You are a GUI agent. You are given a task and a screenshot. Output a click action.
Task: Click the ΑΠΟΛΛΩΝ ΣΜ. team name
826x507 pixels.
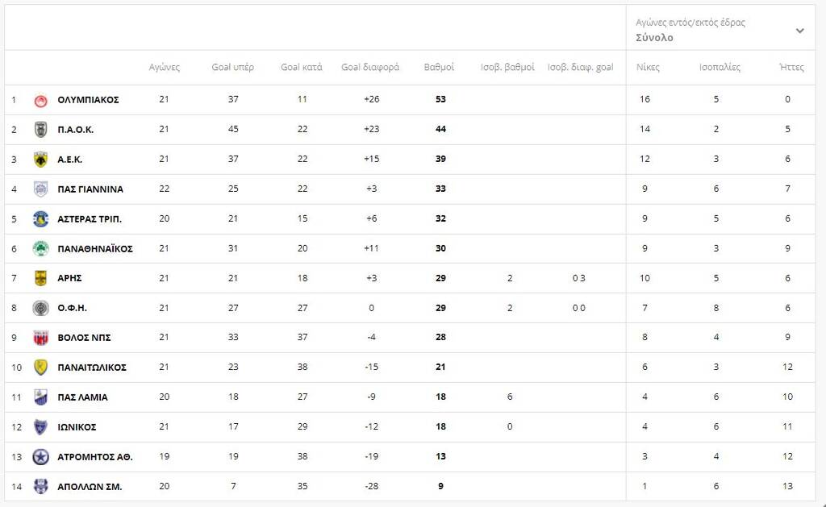(x=90, y=487)
